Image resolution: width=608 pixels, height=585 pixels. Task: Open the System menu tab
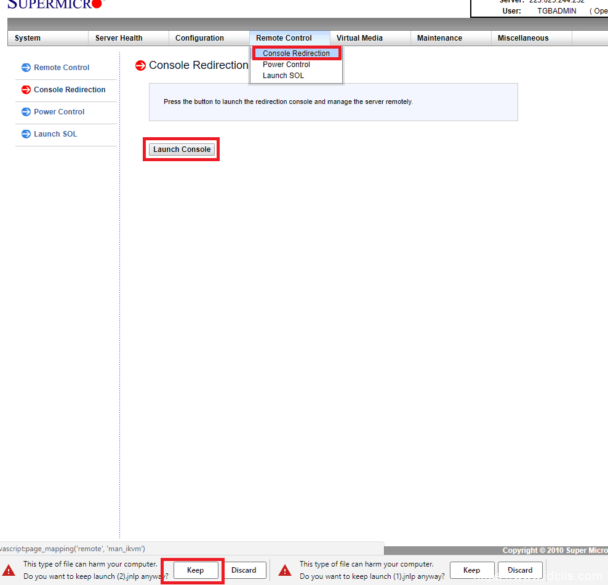[x=28, y=38]
